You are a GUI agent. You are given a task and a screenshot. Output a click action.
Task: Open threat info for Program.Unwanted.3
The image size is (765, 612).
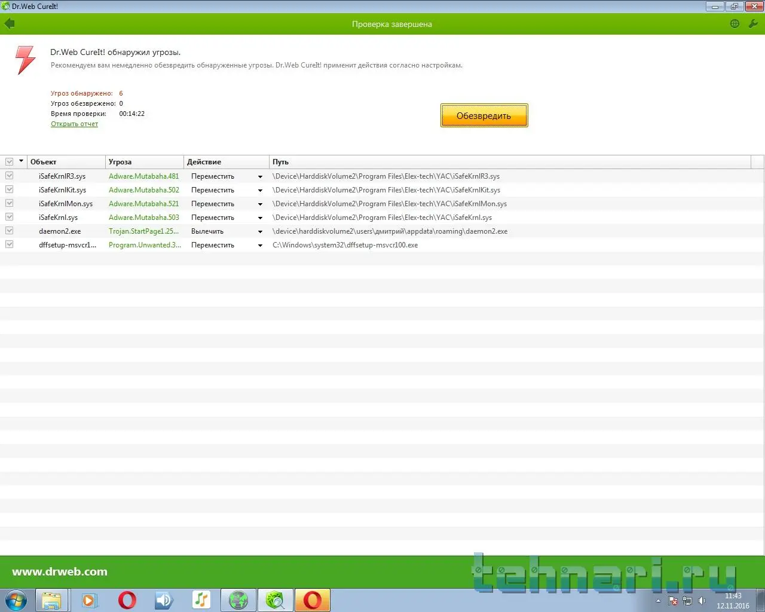point(145,245)
